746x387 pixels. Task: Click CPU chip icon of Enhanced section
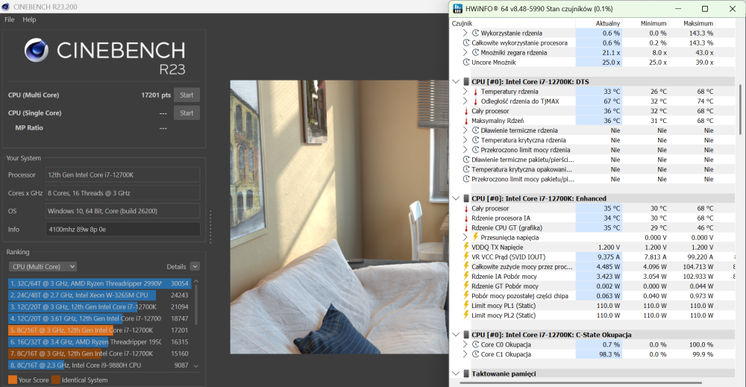click(466, 199)
